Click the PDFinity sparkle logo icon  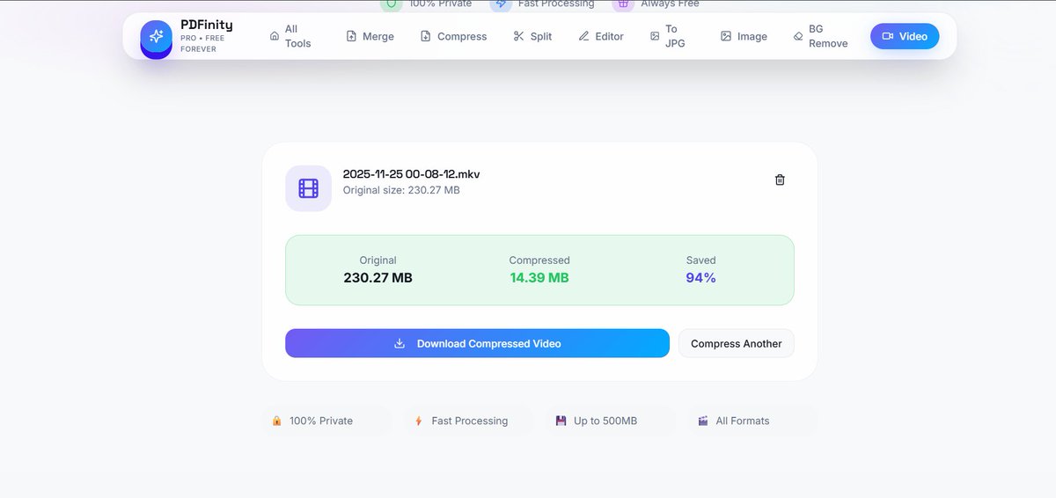click(x=156, y=37)
